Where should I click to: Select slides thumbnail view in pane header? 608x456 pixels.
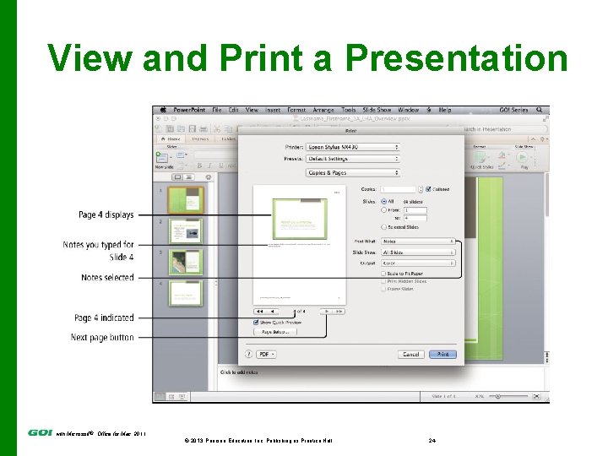tap(177, 177)
